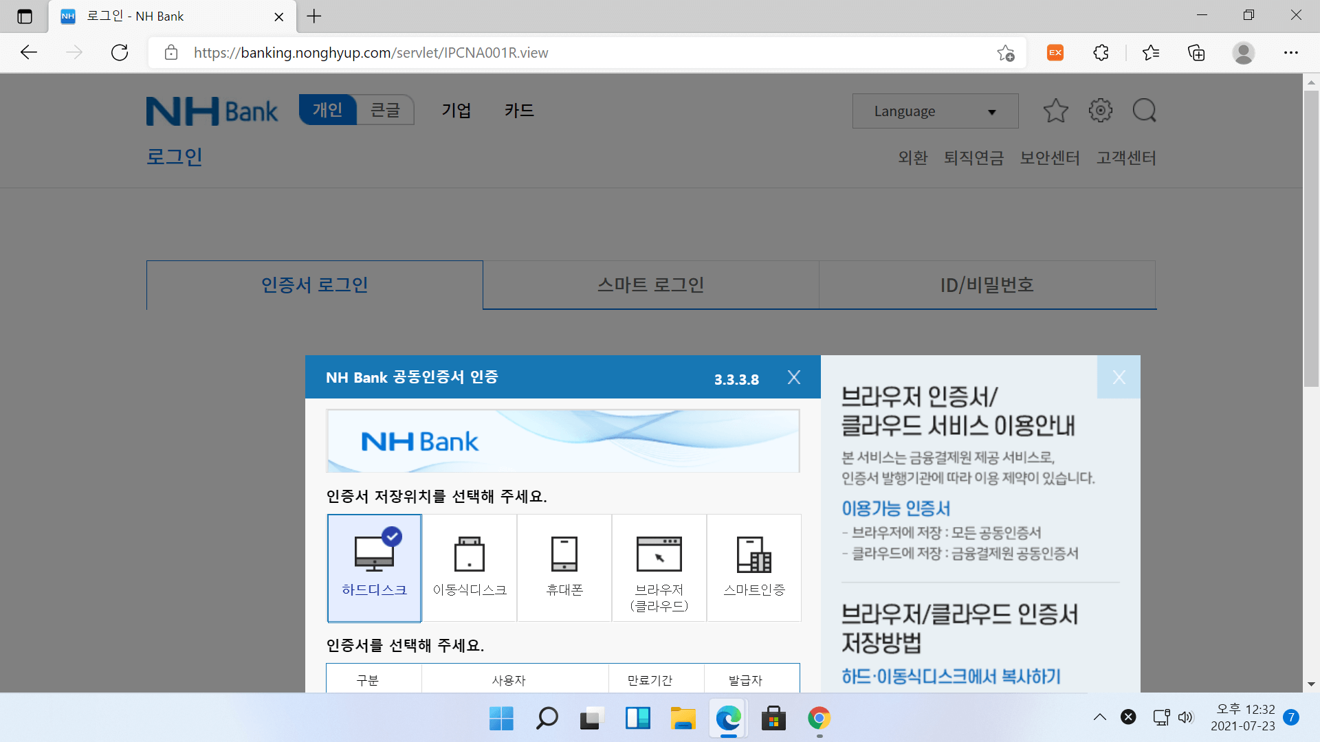This screenshot has height=742, width=1320.
Task: Click the site lock icon
Action: 171,53
